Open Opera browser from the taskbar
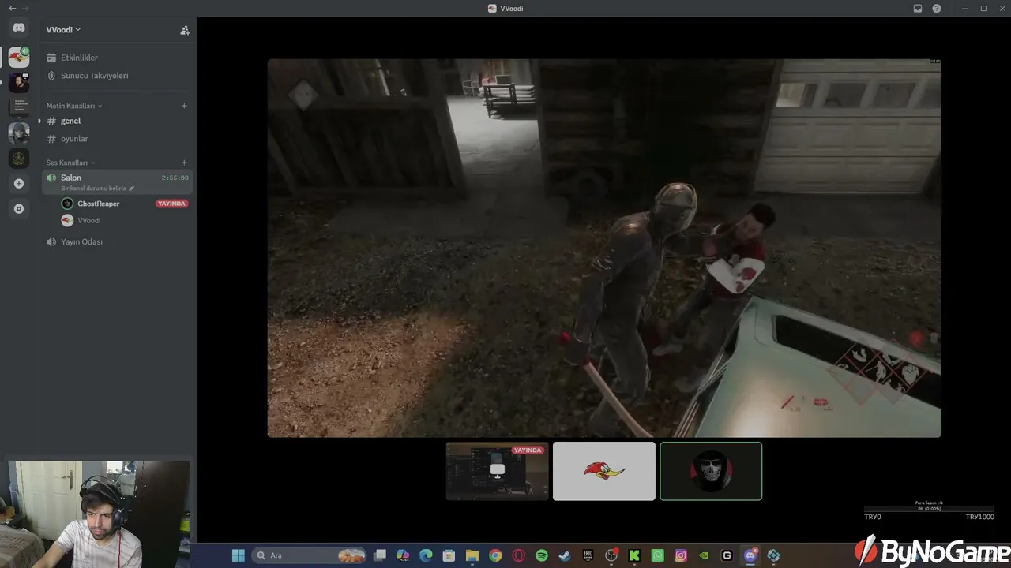Image resolution: width=1011 pixels, height=568 pixels. 519,555
